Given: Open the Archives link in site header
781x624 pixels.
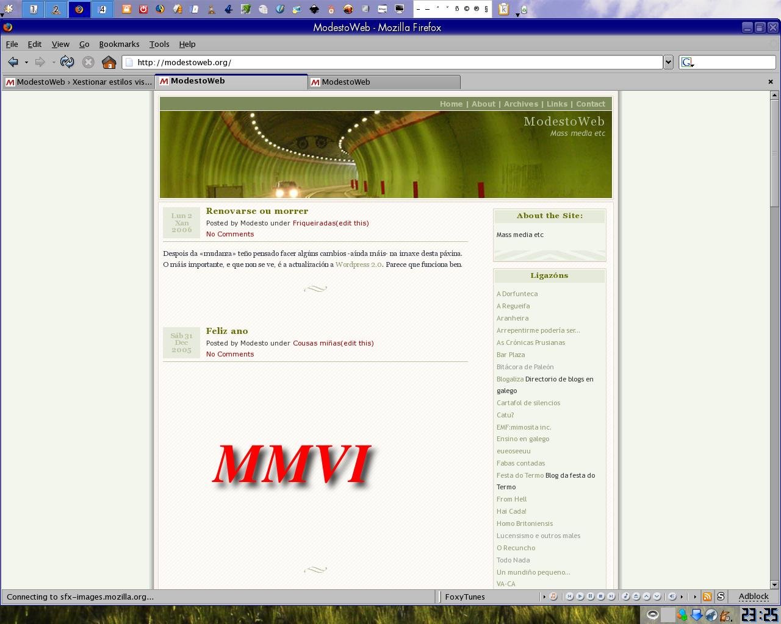Looking at the screenshot, I should 520,104.
